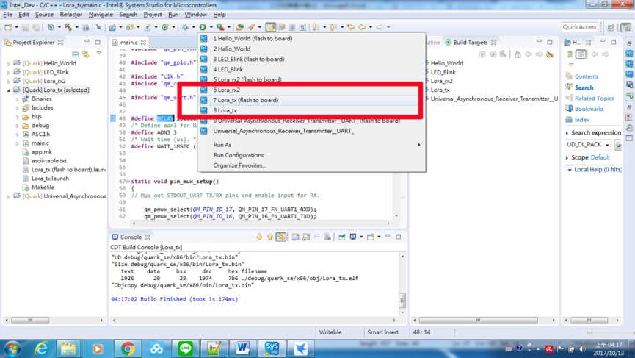Click Link with Editor in Project Explorer
635x358 pixels.
[x=86, y=54]
